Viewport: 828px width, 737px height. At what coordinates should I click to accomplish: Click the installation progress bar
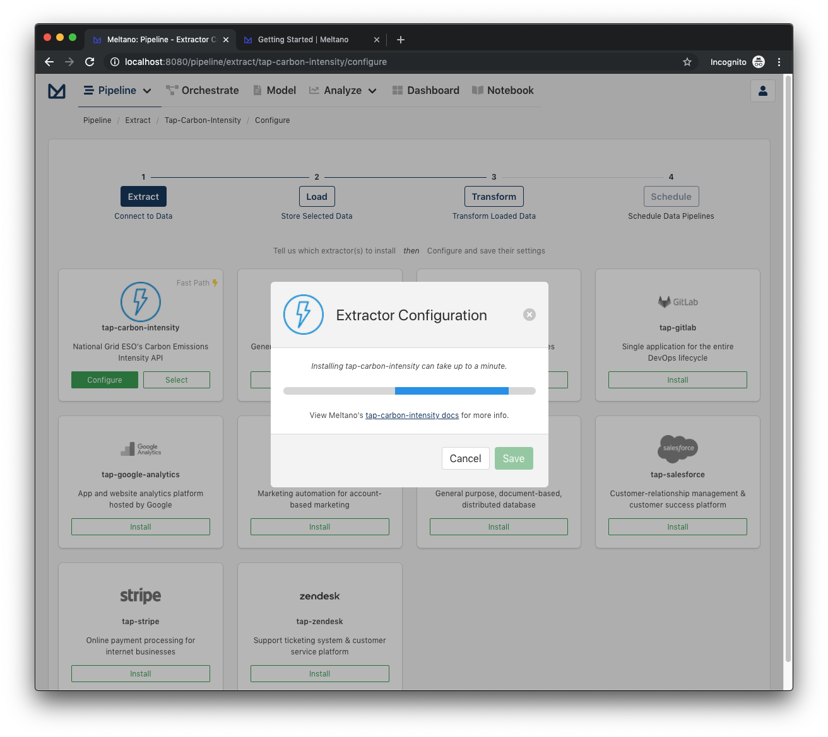(410, 391)
